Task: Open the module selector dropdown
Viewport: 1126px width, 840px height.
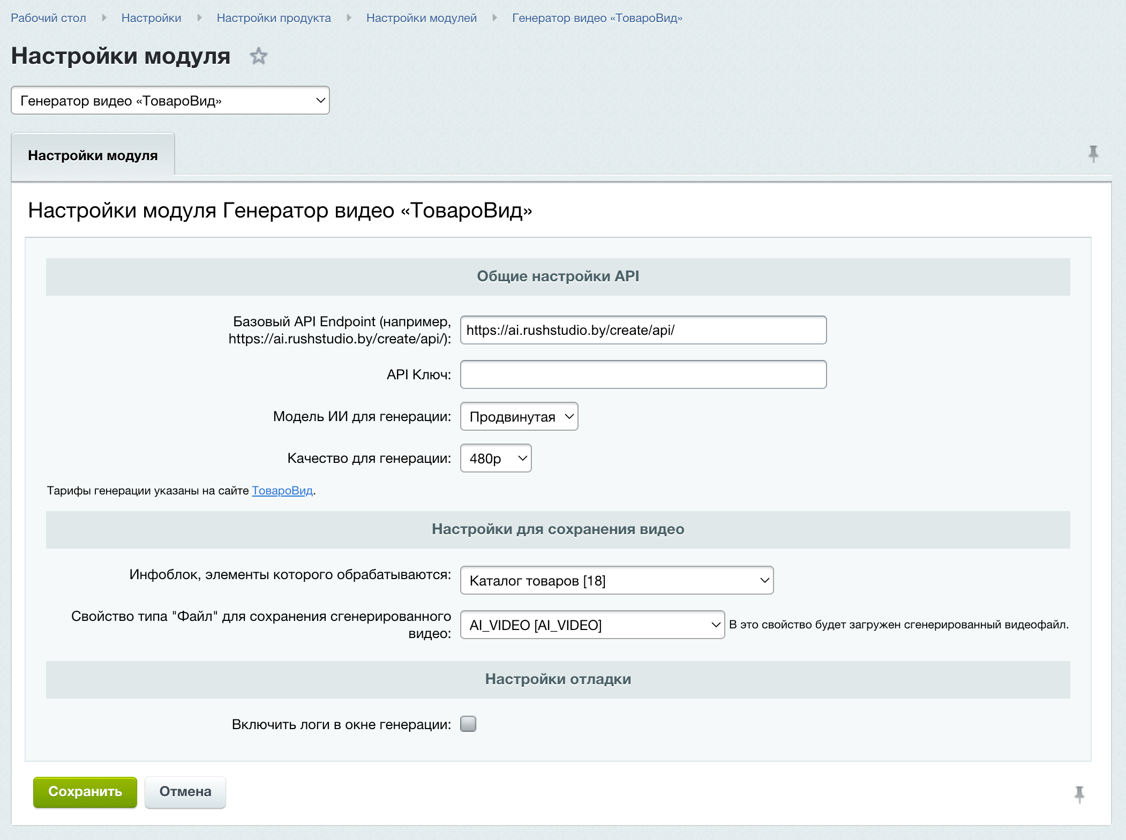Action: coord(170,101)
